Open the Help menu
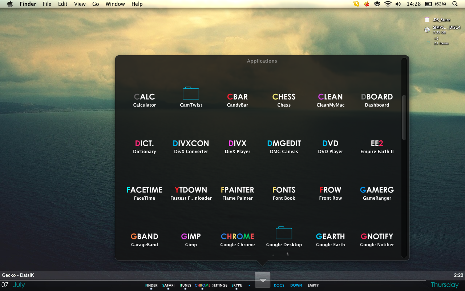The image size is (465, 291). 137,4
